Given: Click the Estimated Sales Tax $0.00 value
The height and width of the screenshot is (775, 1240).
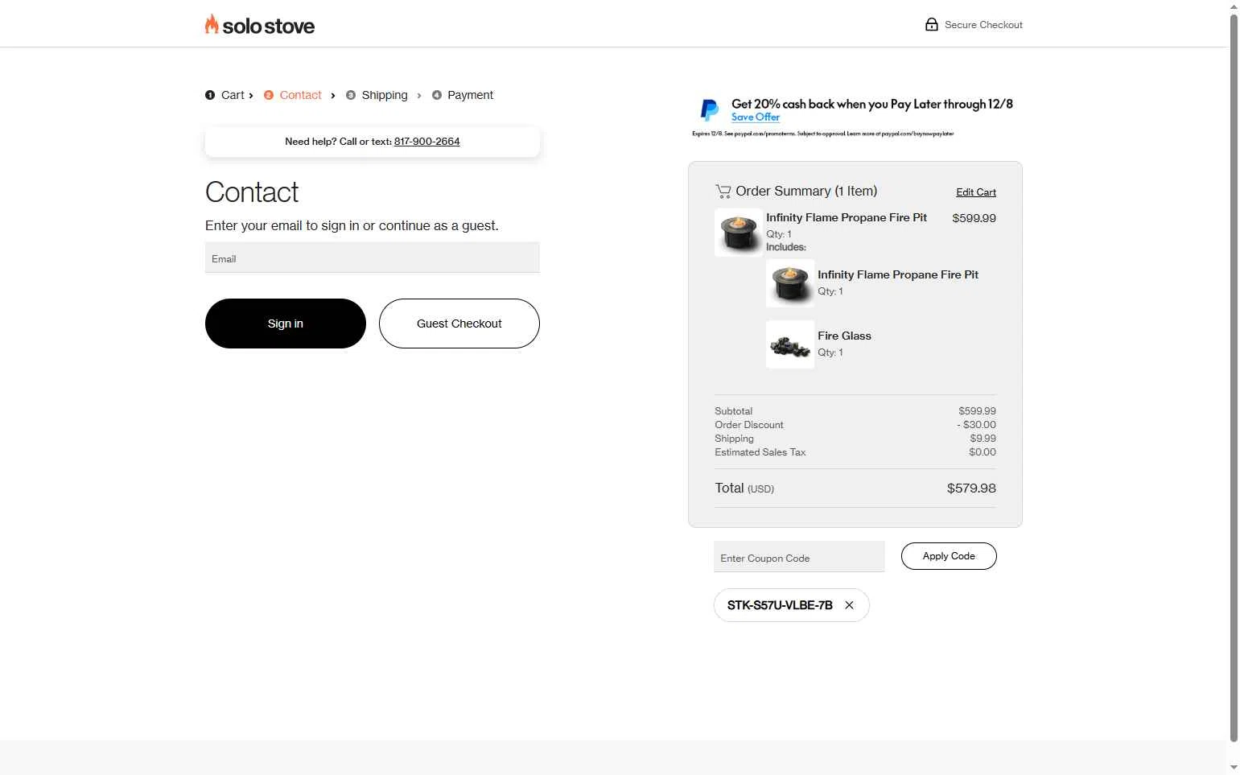Looking at the screenshot, I should (x=983, y=452).
